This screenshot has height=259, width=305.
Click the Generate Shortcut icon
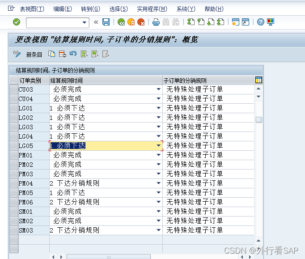point(246,22)
